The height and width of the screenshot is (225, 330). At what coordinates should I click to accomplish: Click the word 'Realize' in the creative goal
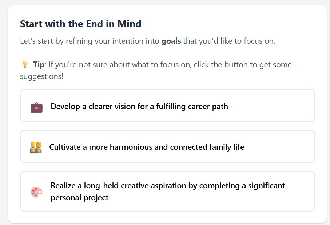62,186
